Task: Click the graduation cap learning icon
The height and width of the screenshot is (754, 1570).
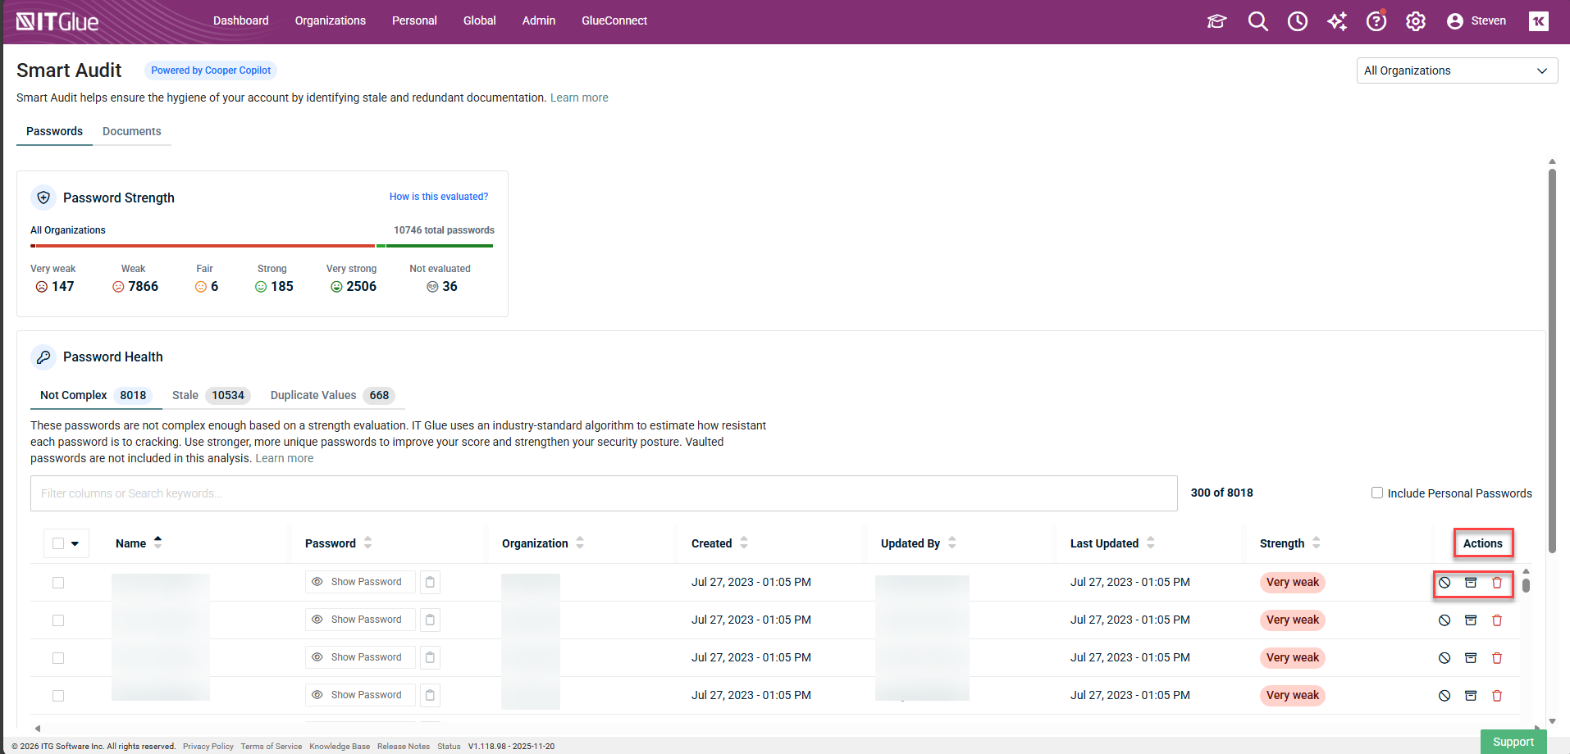Action: point(1216,21)
